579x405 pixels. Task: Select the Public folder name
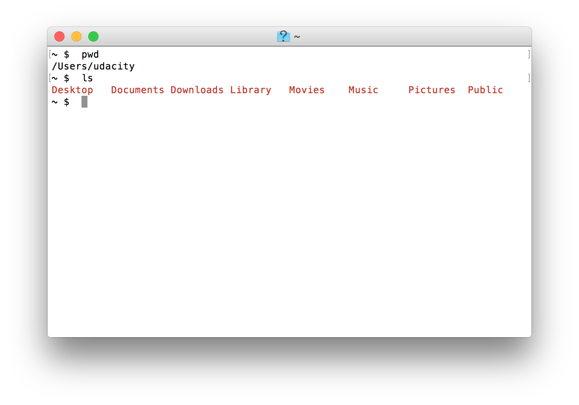pyautogui.click(x=485, y=90)
